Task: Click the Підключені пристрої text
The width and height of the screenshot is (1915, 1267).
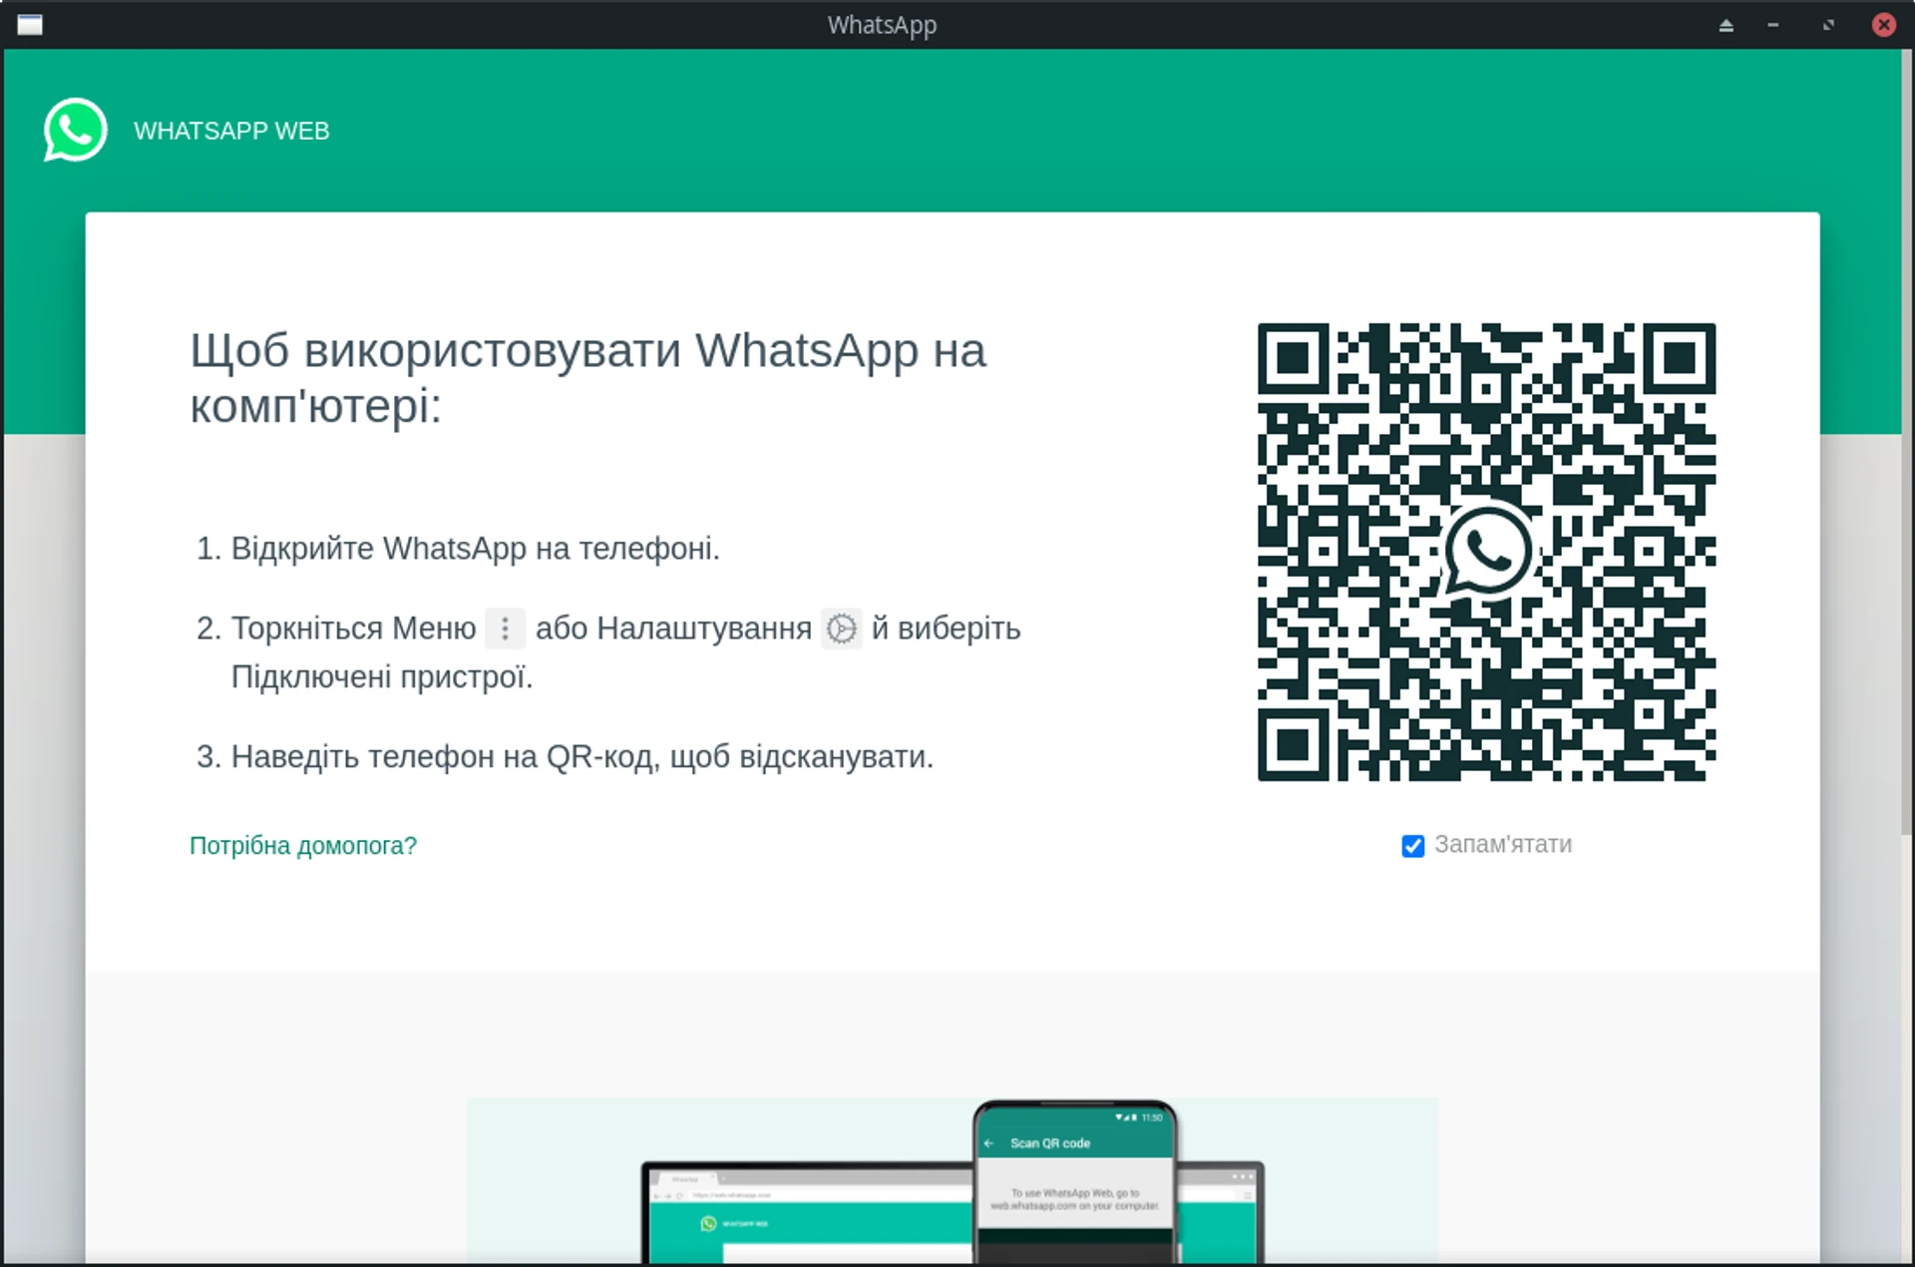Action: [382, 677]
